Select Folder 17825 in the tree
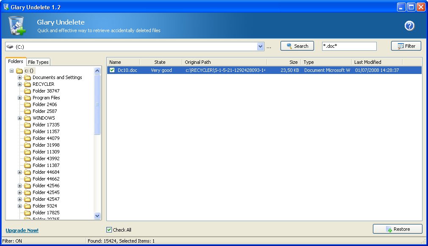Image resolution: width=428 pixels, height=246 pixels. [x=46, y=213]
